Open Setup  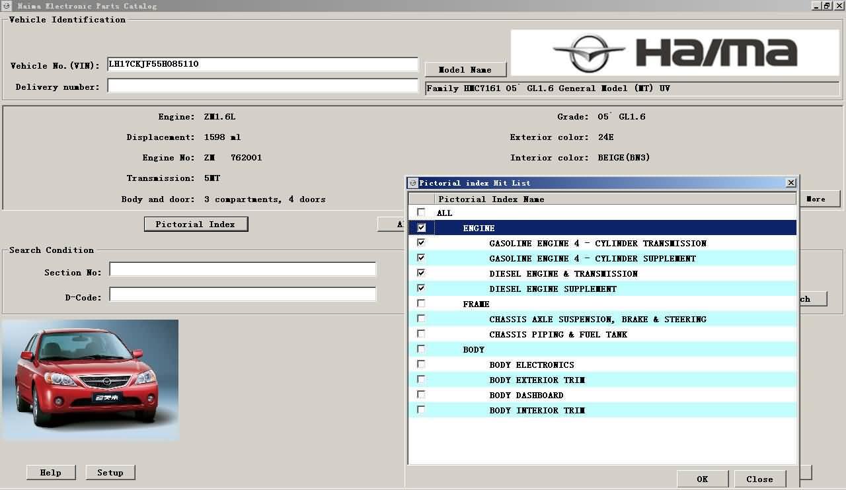click(110, 472)
